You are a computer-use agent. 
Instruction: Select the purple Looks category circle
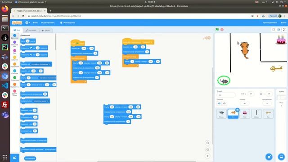point(15,42)
